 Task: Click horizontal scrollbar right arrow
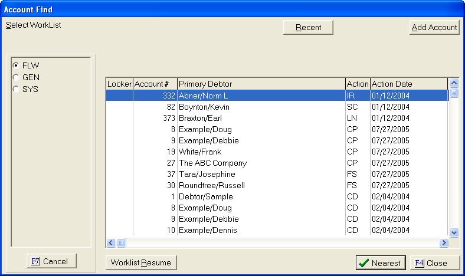(x=444, y=242)
